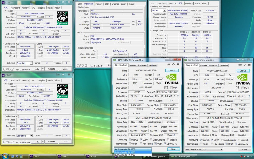
Task: Select highlighted NVIDIA Quadro FX 3700 list option
Action: point(133,152)
